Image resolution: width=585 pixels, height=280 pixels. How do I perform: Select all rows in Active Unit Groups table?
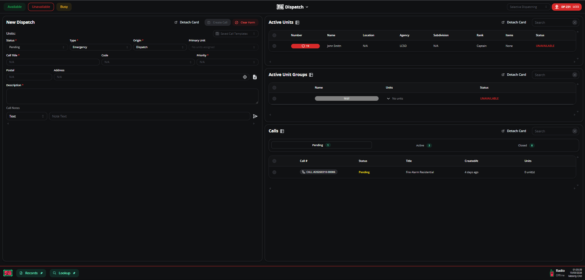274,88
